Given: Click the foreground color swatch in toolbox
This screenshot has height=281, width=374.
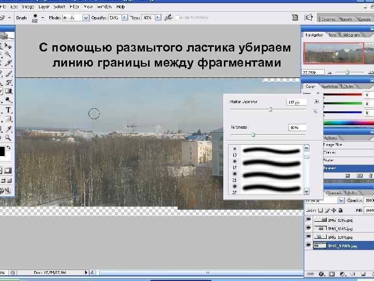Looking at the screenshot, I should coord(2,151).
